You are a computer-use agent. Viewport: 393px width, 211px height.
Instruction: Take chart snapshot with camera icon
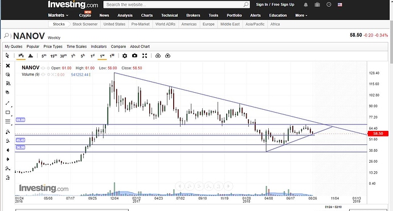(x=134, y=56)
